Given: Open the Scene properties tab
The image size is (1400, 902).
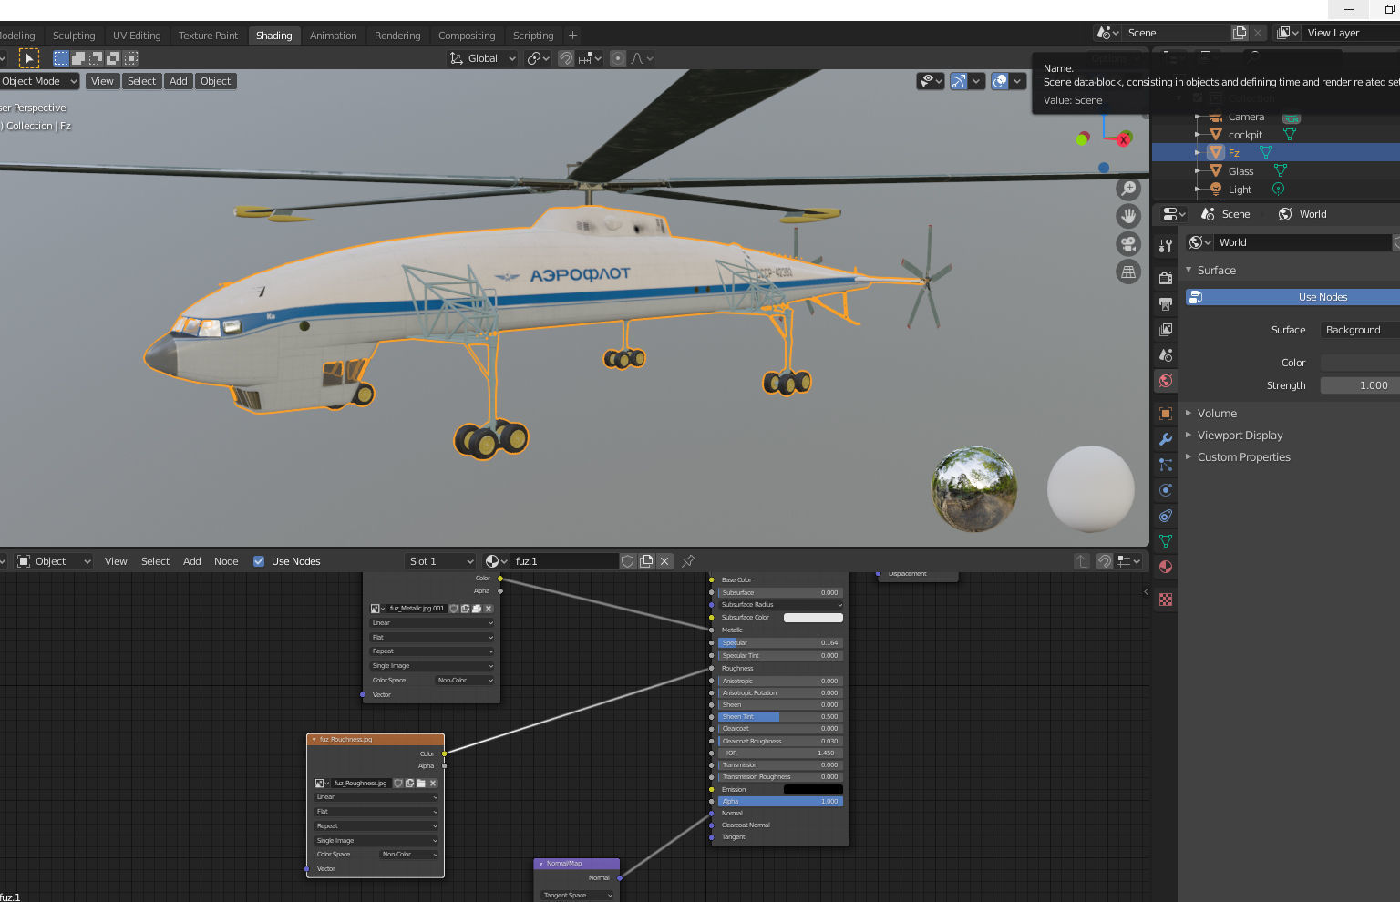Looking at the screenshot, I should tap(1165, 354).
